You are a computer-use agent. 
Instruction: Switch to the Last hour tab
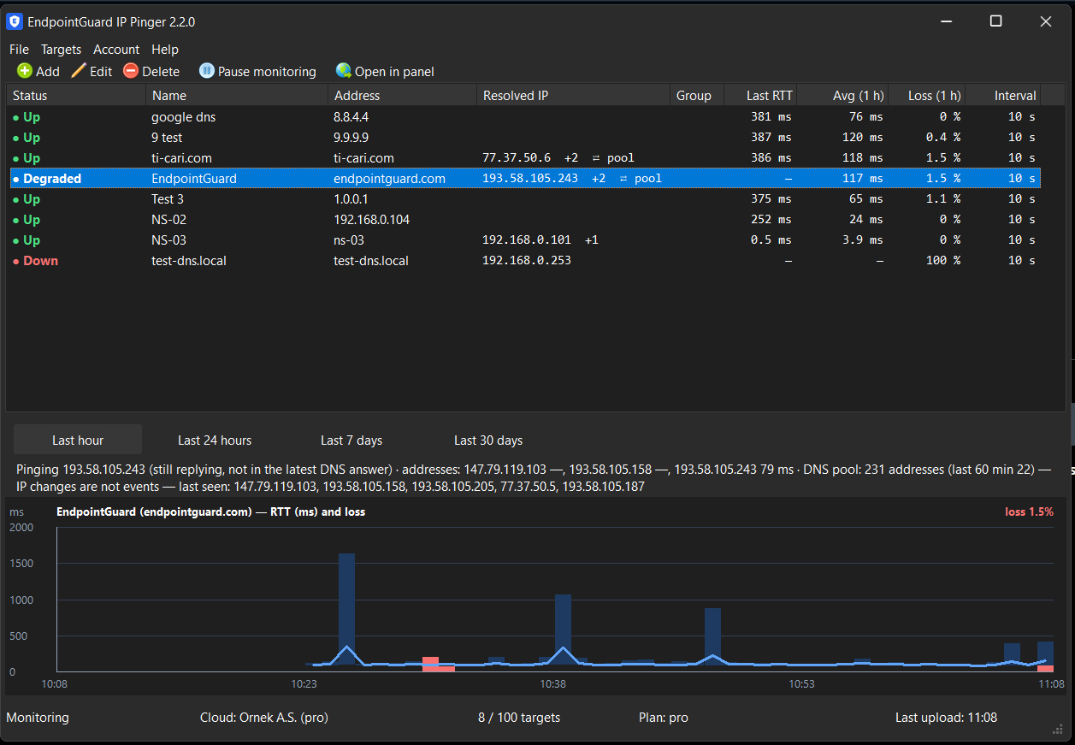click(x=78, y=440)
